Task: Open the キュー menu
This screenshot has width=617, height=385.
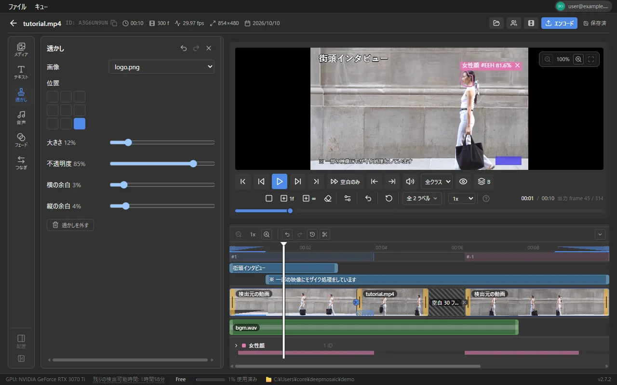Action: [x=41, y=7]
